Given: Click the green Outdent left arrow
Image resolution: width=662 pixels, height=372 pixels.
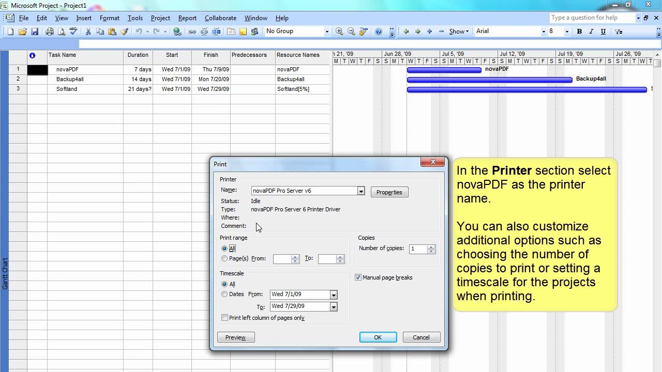Looking at the screenshot, I should [x=406, y=32].
